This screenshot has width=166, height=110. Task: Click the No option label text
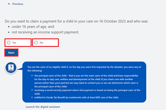(41, 43)
